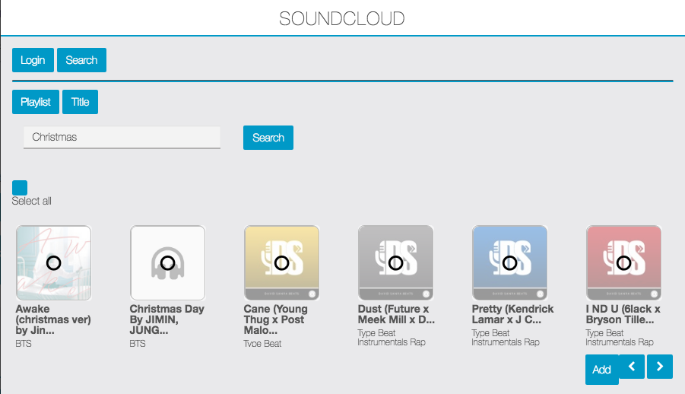Click Type Beat Instrumentals Rap under I ND U
The height and width of the screenshot is (394, 685).
click(x=620, y=338)
